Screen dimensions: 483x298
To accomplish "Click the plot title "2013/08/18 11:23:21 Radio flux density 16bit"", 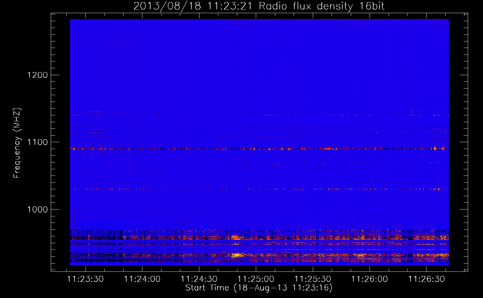I will [259, 6].
